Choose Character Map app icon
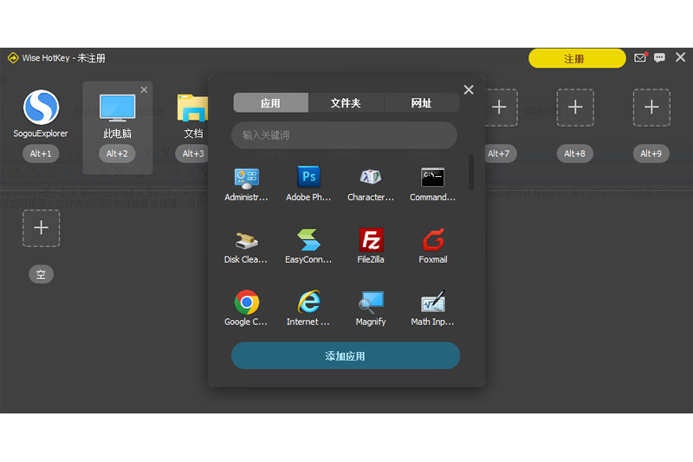 coord(371,177)
